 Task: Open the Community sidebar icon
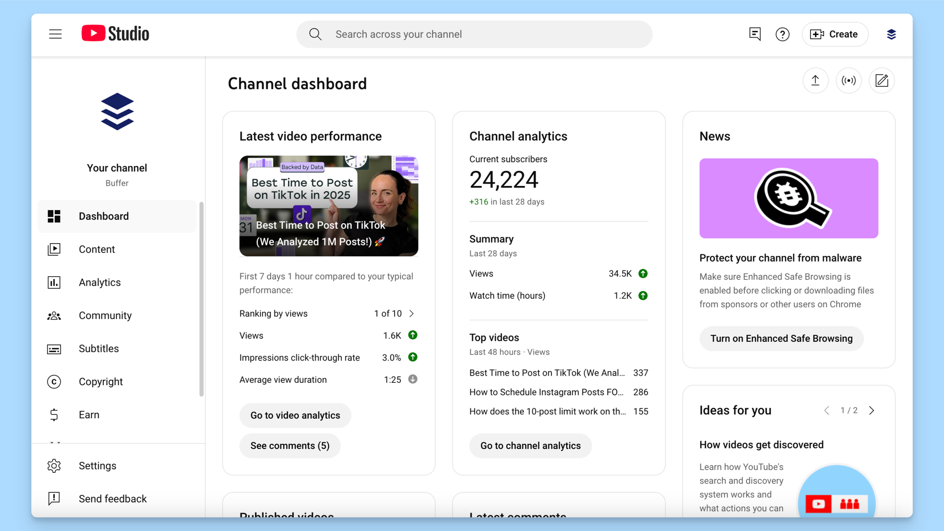(x=54, y=315)
